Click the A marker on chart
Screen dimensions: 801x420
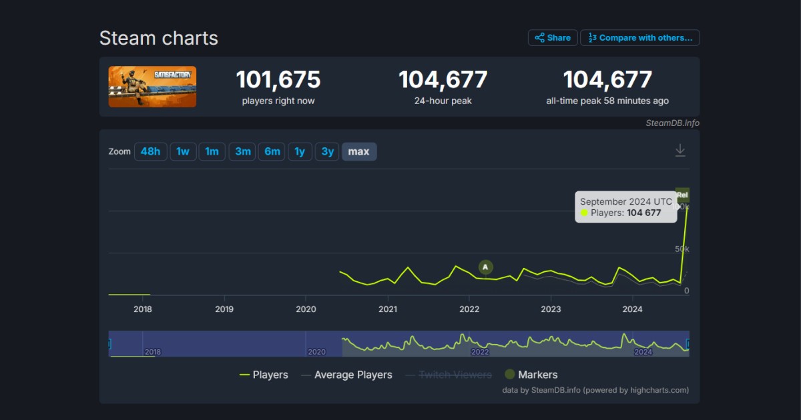[485, 267]
